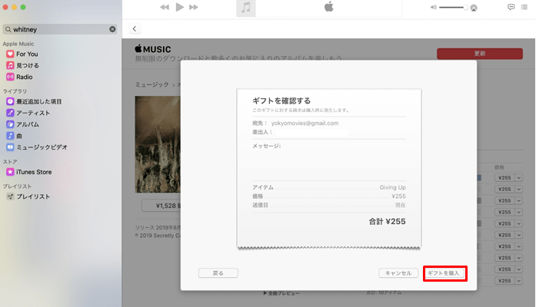Screen dimensions: 536x307
Task: Skip forward with the fast-forward button
Action: click(x=194, y=7)
